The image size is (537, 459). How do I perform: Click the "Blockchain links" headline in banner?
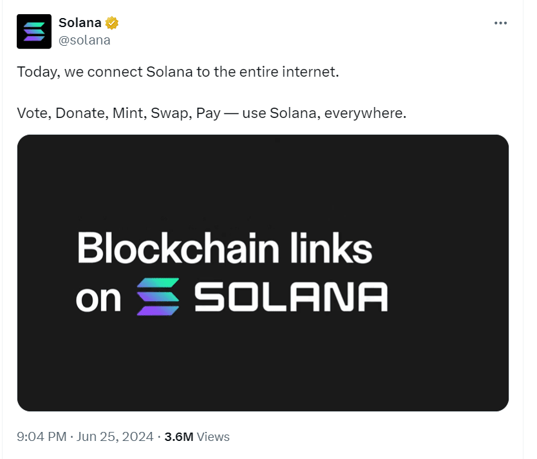[225, 248]
